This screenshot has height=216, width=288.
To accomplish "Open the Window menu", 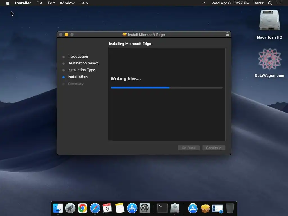I will click(x=67, y=3).
